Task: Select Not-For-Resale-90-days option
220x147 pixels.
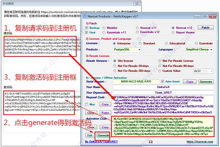Action: [x=159, y=66]
